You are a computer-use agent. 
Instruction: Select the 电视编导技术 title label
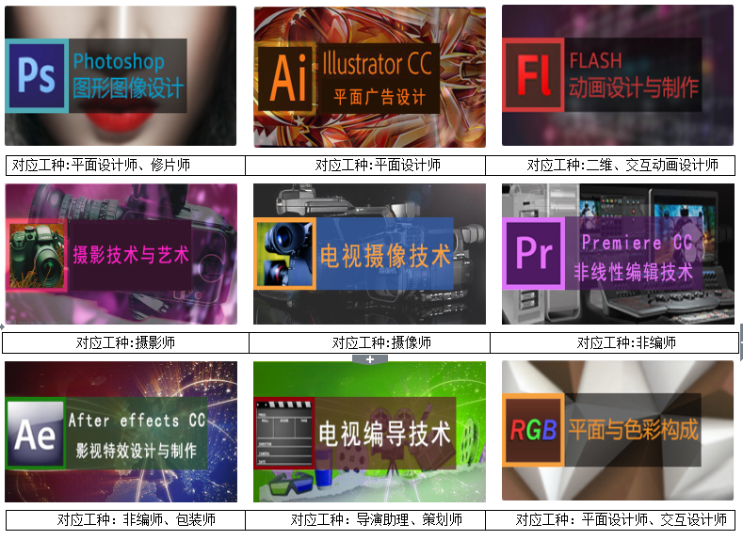click(x=384, y=434)
